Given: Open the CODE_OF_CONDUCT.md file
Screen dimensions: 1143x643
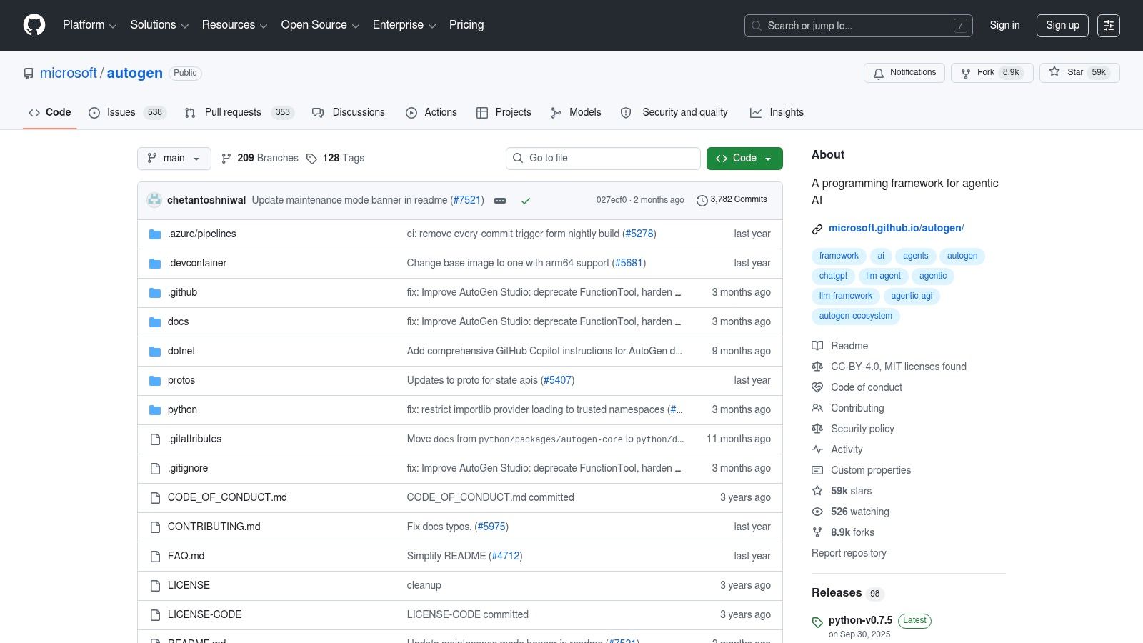Looking at the screenshot, I should pos(227,498).
